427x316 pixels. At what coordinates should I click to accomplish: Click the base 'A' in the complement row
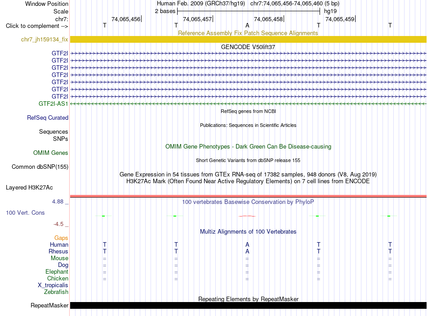point(247,25)
